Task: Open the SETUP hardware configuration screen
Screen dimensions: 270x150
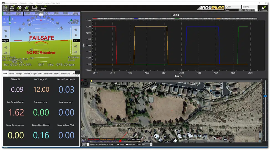Action: coord(19,8)
